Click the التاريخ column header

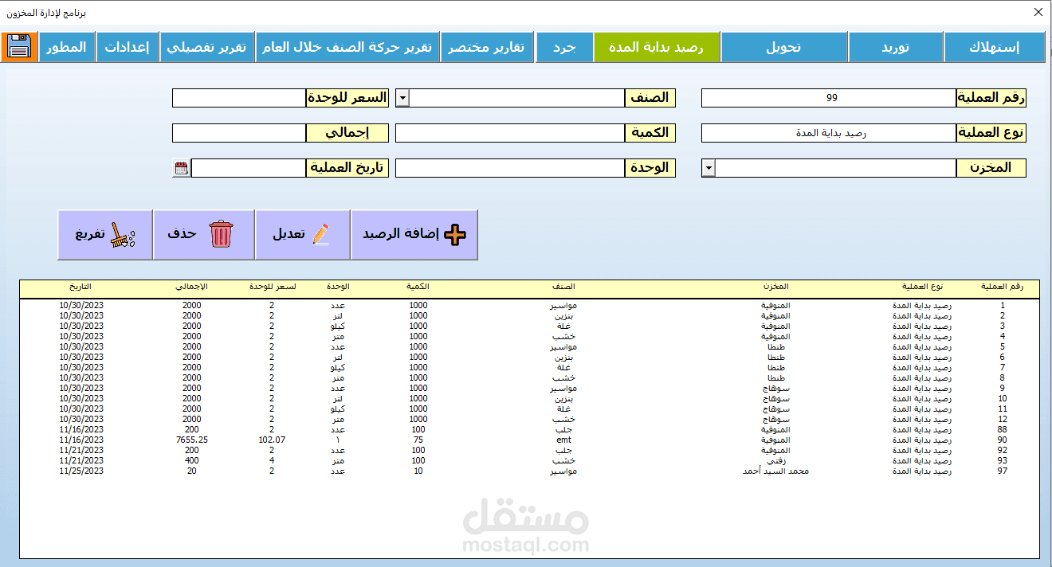pyautogui.click(x=80, y=286)
